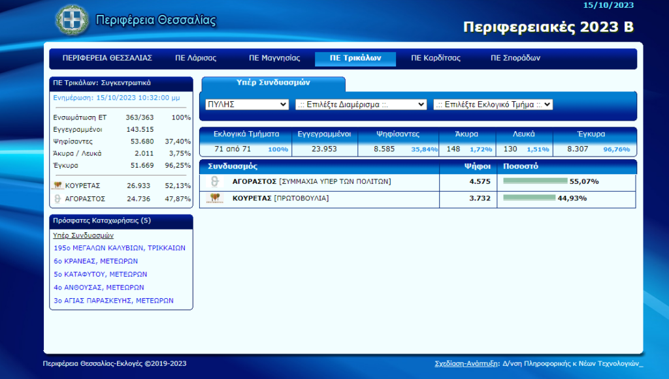
Task: Click invalid votes value 148
Action: tap(453, 149)
